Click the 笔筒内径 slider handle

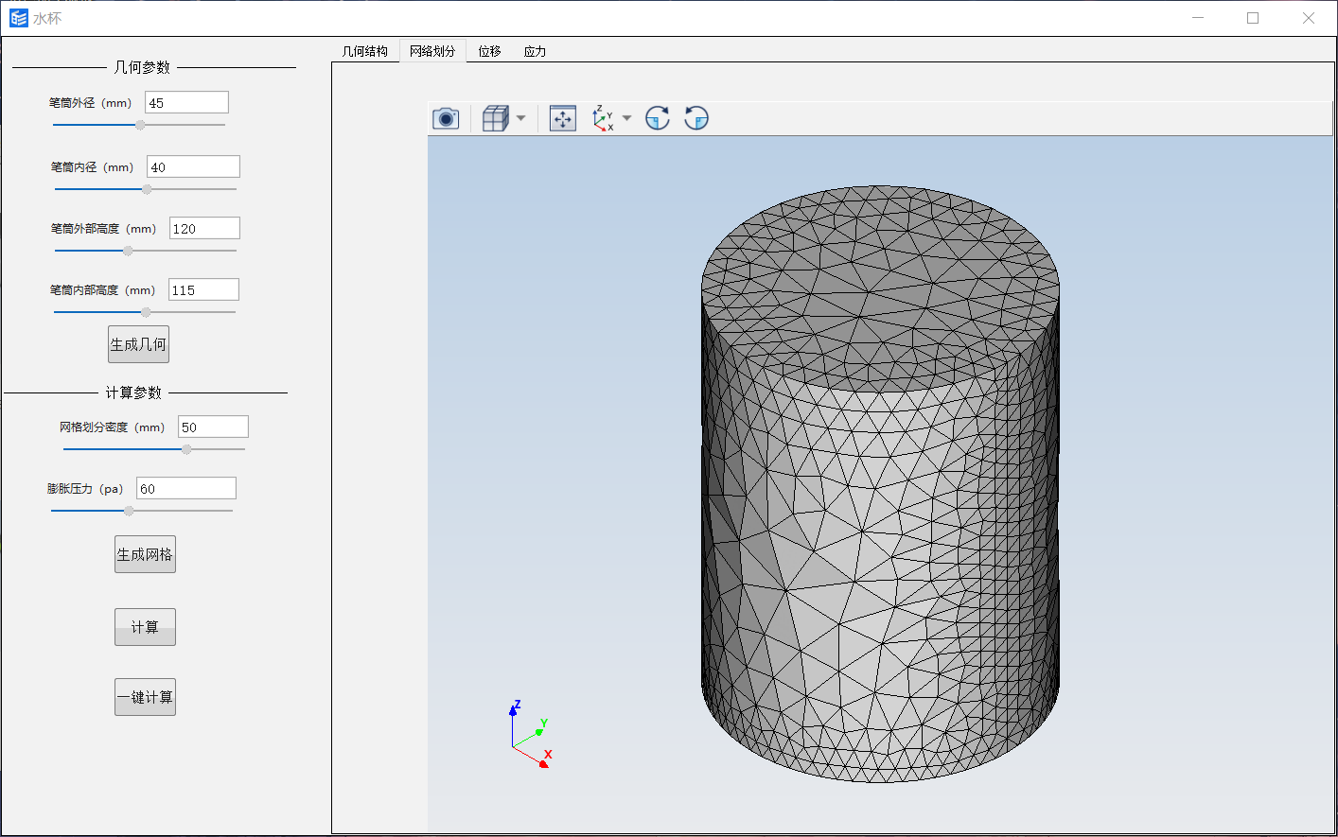tap(147, 189)
